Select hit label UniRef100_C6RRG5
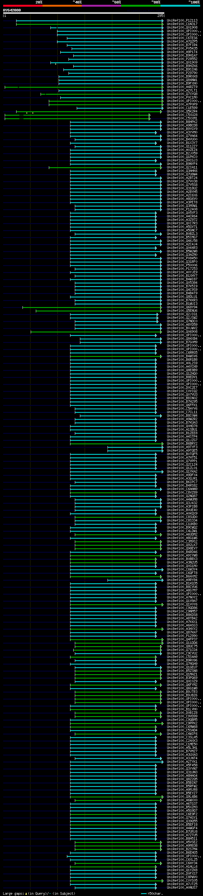 click(x=182, y=353)
